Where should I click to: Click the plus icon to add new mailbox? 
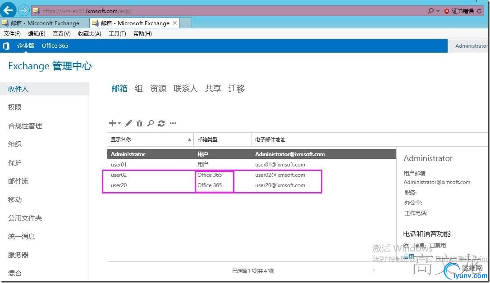tap(112, 123)
